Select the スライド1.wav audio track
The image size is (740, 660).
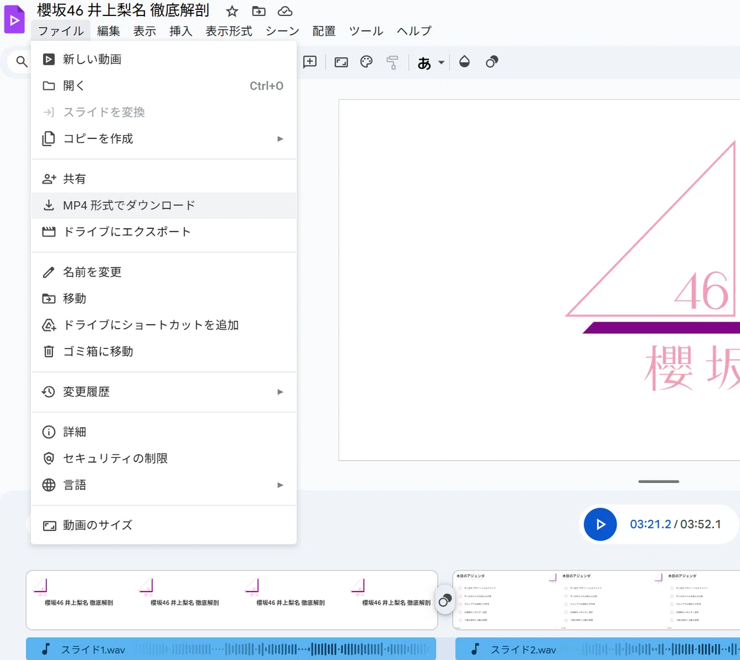(231, 649)
